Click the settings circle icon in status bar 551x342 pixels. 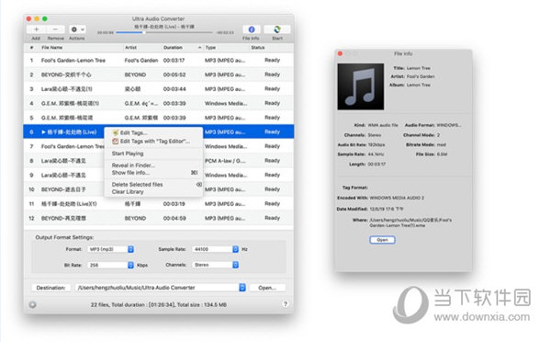32,304
